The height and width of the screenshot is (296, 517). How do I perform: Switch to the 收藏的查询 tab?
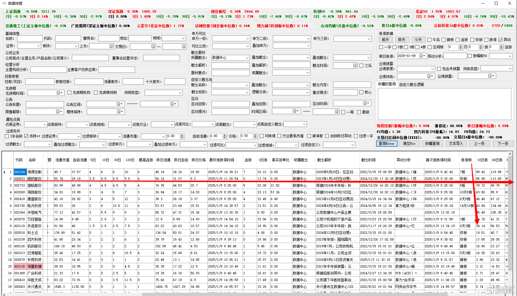[387, 84]
